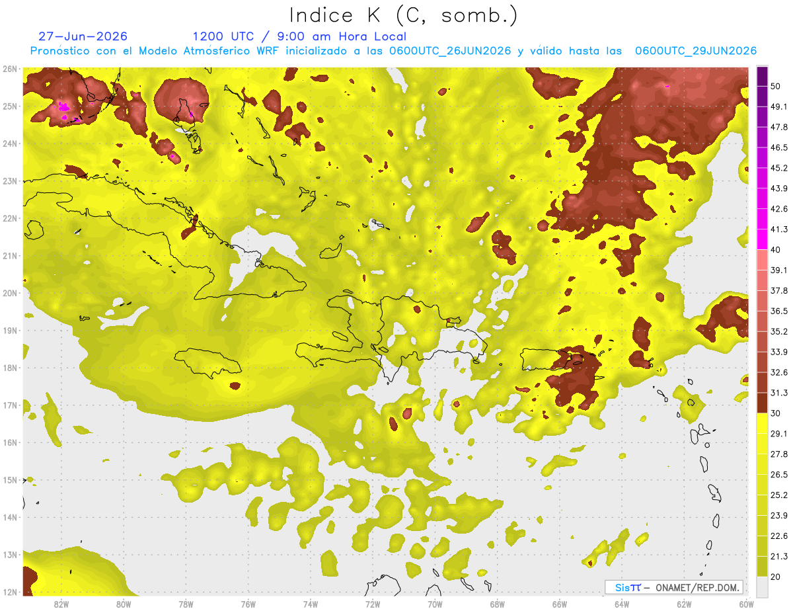Click the "14N" latitude label

9,517
